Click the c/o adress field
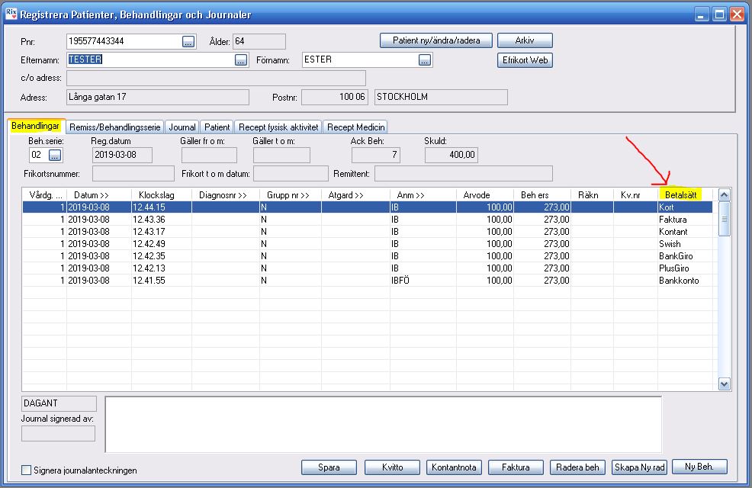This screenshot has width=752, height=488. coord(217,78)
